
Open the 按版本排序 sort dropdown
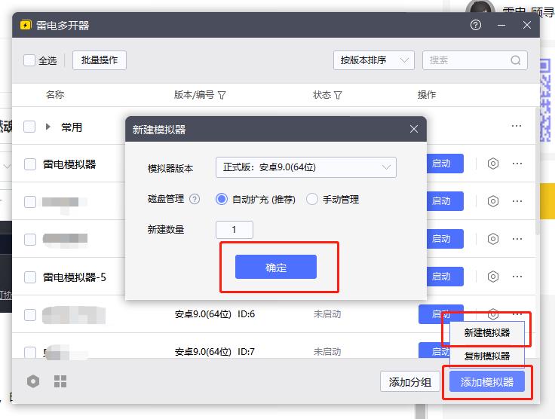(373, 60)
